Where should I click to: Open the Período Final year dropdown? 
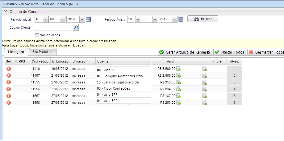coord(174,19)
